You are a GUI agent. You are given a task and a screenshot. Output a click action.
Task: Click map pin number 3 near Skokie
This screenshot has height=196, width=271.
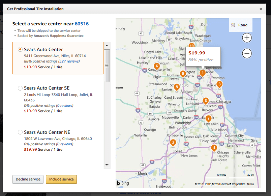(219, 84)
